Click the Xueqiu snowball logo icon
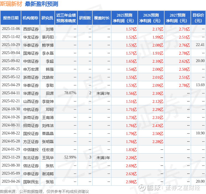206x194 pixels. pyautogui.click(x=142, y=188)
